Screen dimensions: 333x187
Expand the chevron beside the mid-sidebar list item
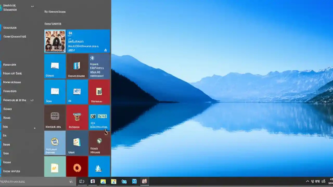(32, 100)
